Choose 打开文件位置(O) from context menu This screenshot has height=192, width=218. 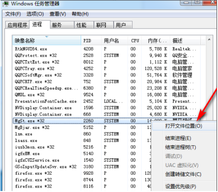pos(184,126)
